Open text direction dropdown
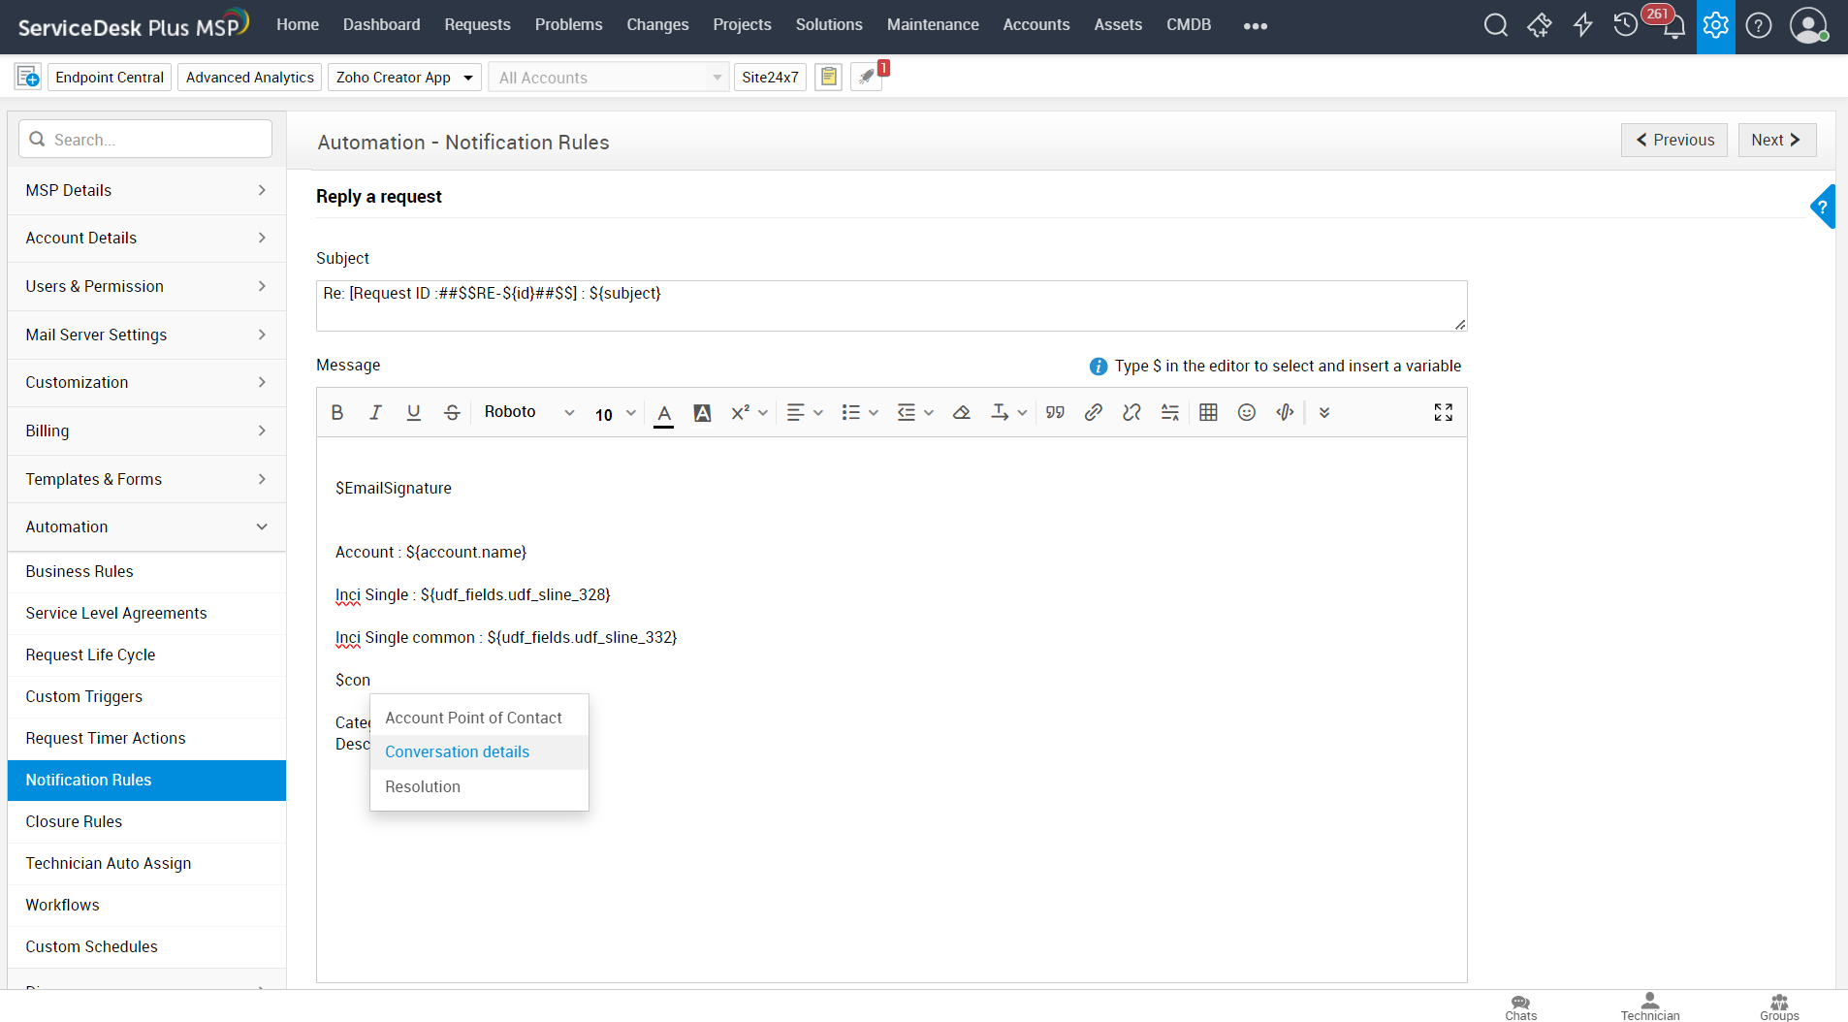Screen dimensions: 1848x1022 tap(1009, 413)
